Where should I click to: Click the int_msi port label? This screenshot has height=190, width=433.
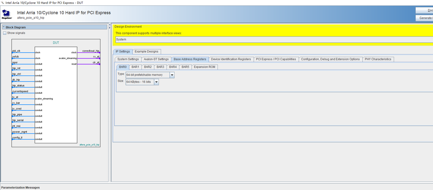pyautogui.click(x=16, y=126)
